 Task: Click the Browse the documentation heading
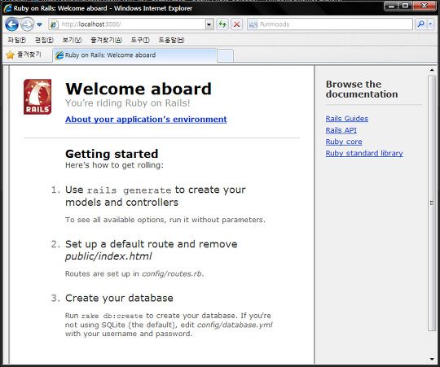coord(362,89)
